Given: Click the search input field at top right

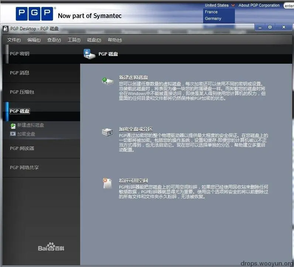Looking at the screenshot, I should [x=289, y=6].
